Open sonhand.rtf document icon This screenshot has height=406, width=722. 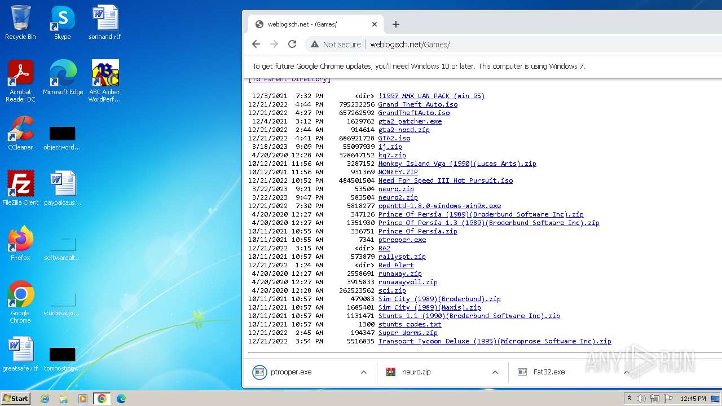point(105,23)
